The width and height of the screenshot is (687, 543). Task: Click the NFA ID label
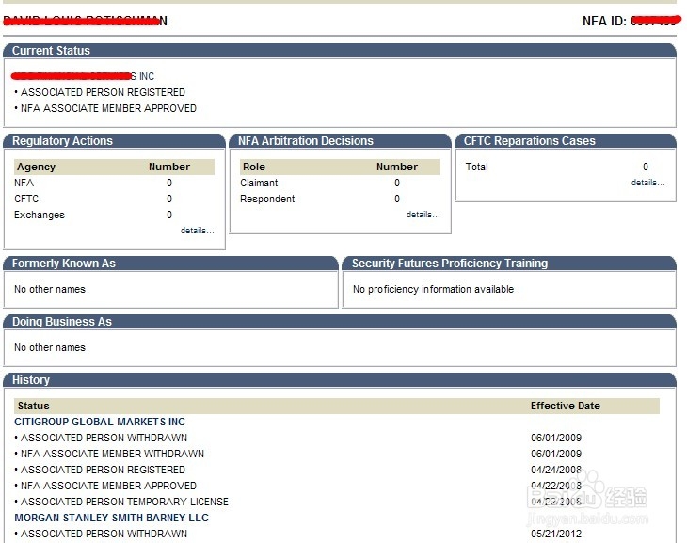pyautogui.click(x=604, y=21)
